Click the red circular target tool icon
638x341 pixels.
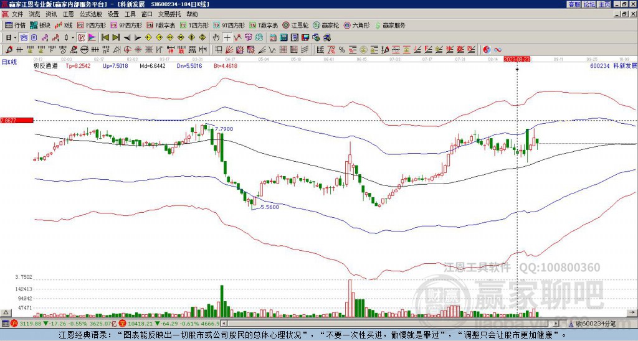point(127,50)
